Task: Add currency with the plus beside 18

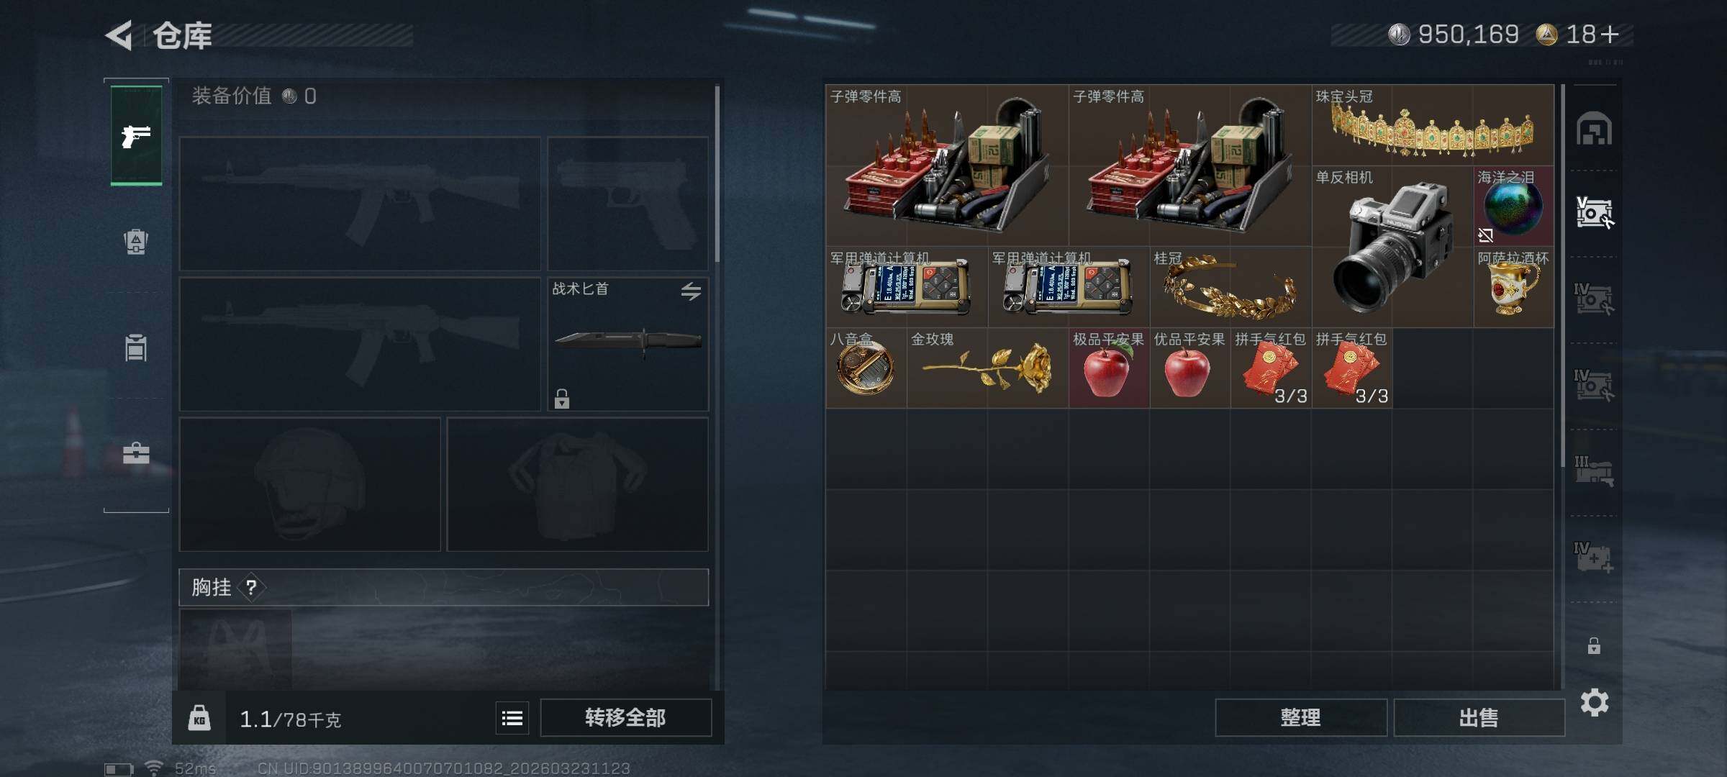Action: (1610, 34)
